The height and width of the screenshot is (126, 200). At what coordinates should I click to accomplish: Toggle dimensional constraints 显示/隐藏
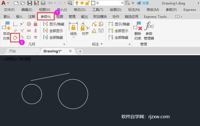pyautogui.click(x=119, y=24)
